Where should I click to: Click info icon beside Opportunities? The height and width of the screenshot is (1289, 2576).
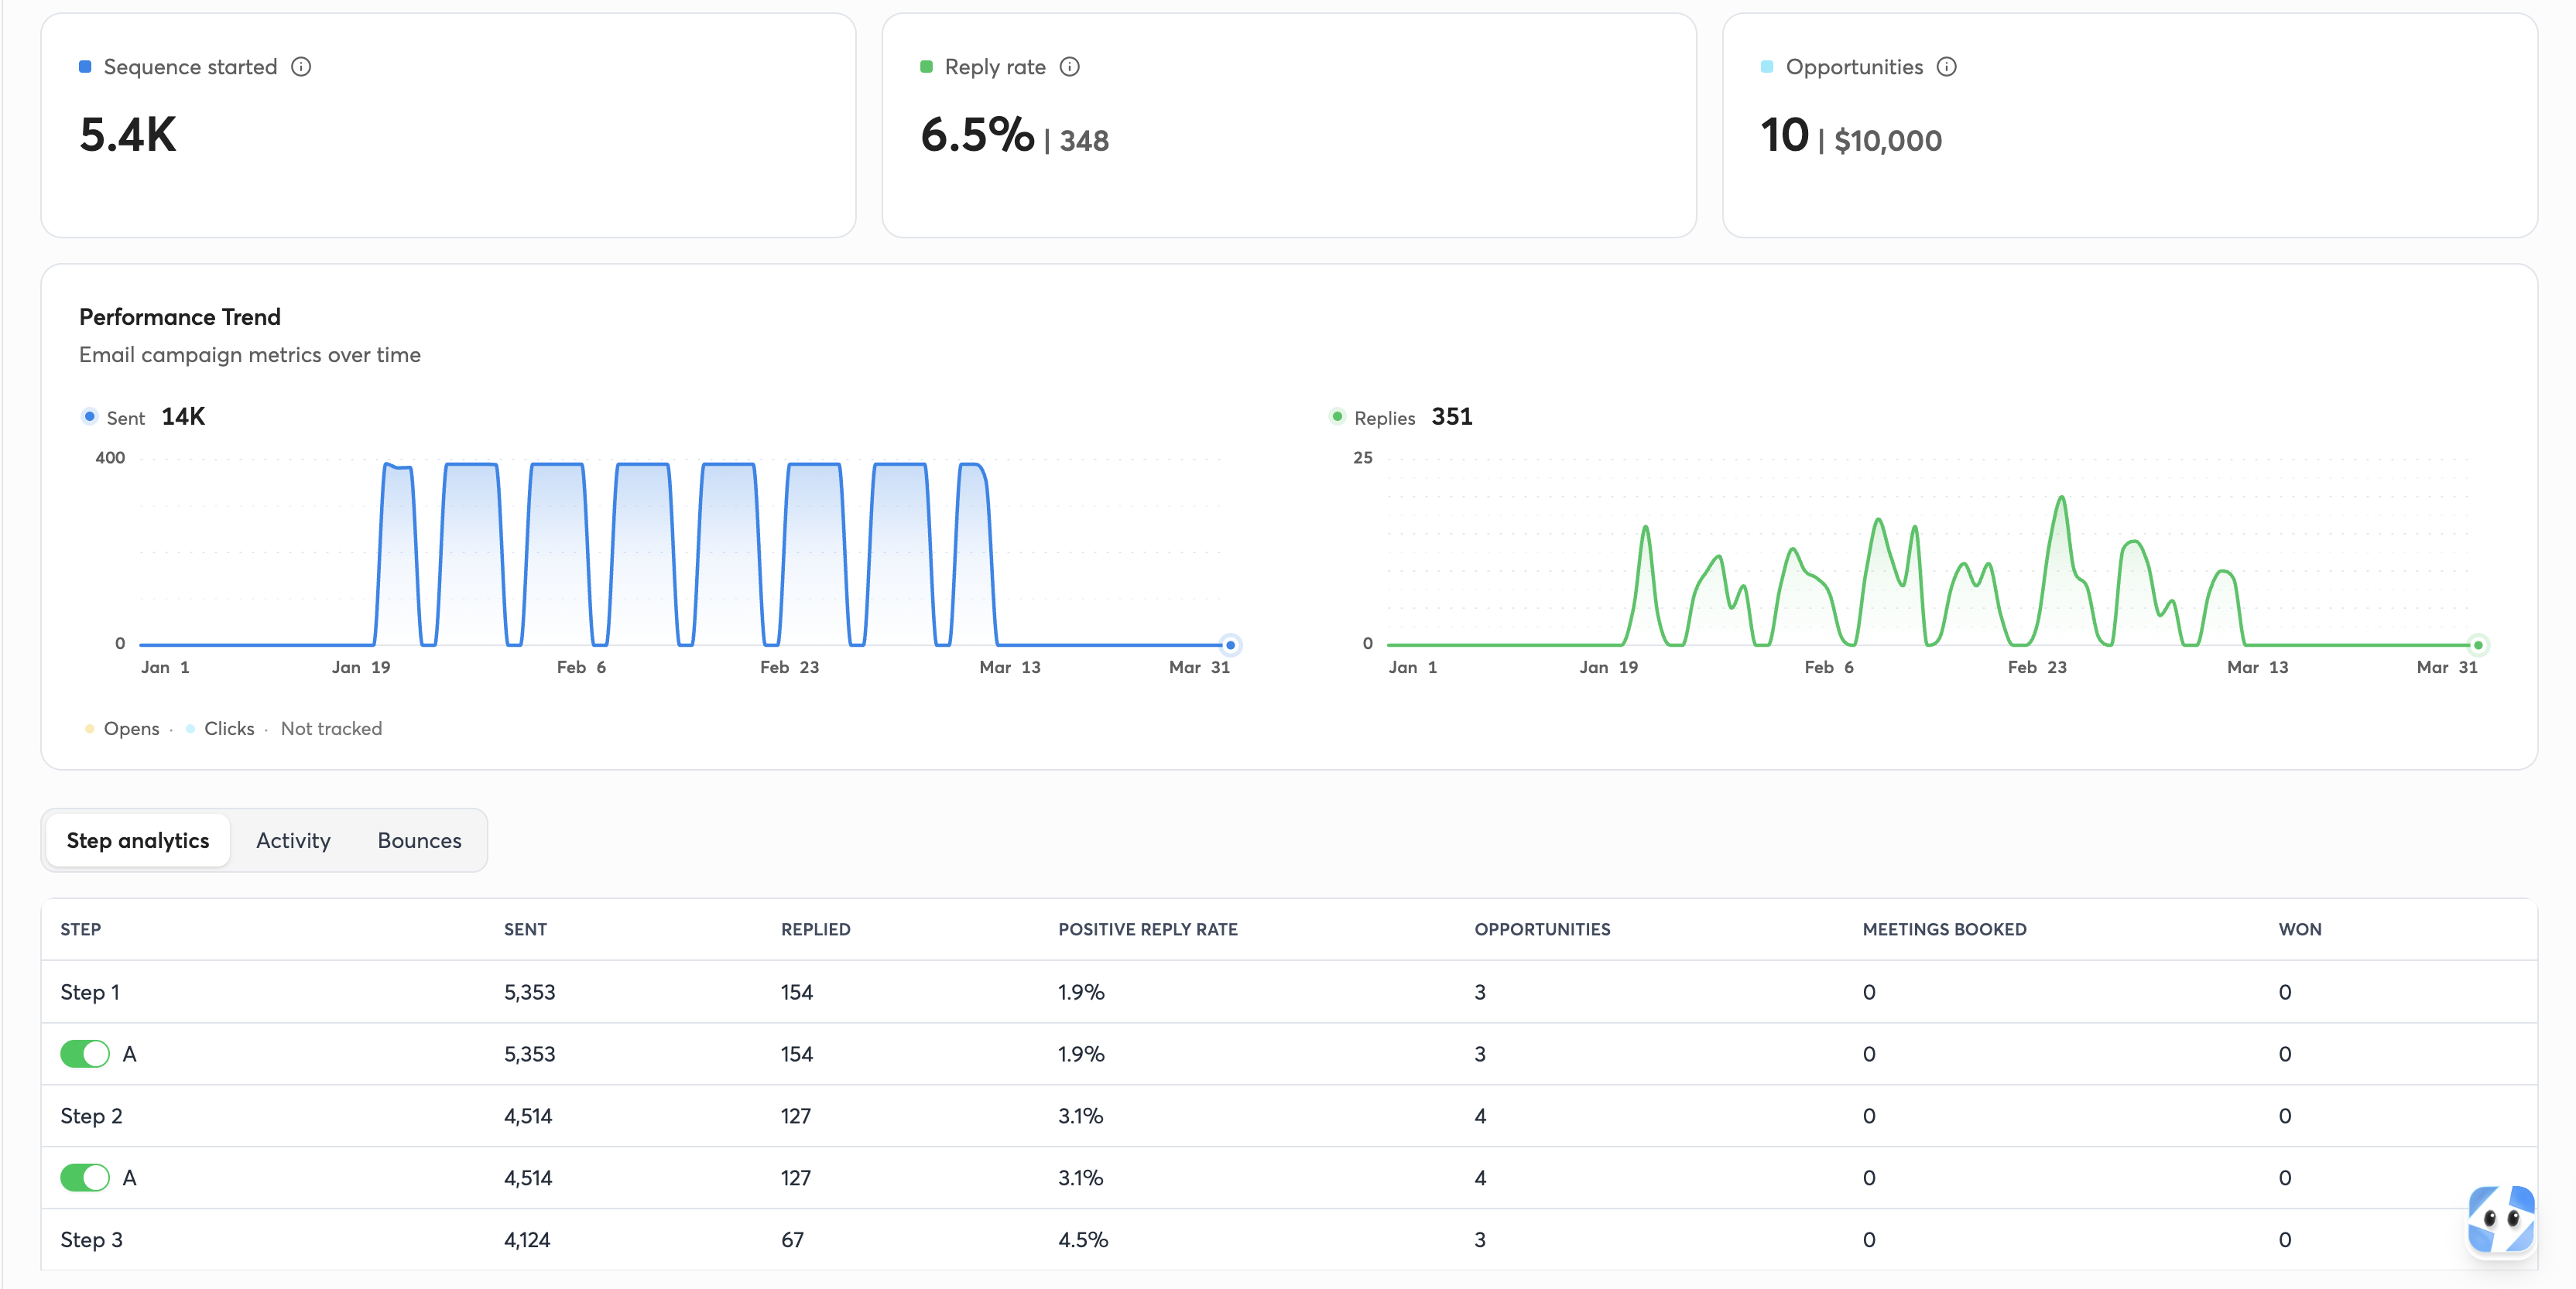1946,67
